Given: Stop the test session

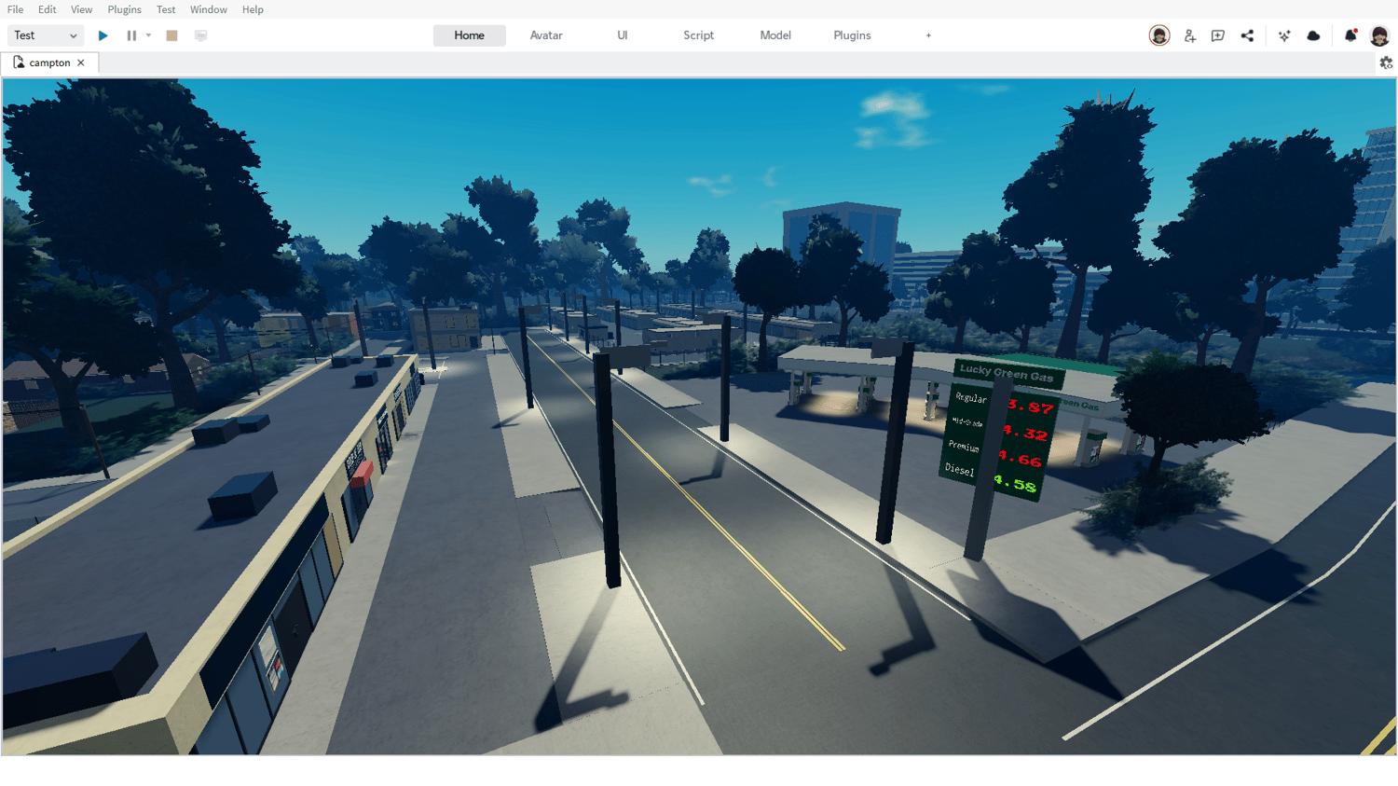Looking at the screenshot, I should (171, 34).
